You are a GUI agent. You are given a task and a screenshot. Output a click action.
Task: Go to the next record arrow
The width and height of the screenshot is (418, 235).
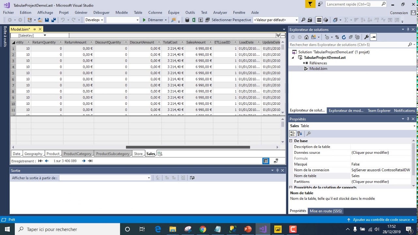pyautogui.click(x=84, y=161)
